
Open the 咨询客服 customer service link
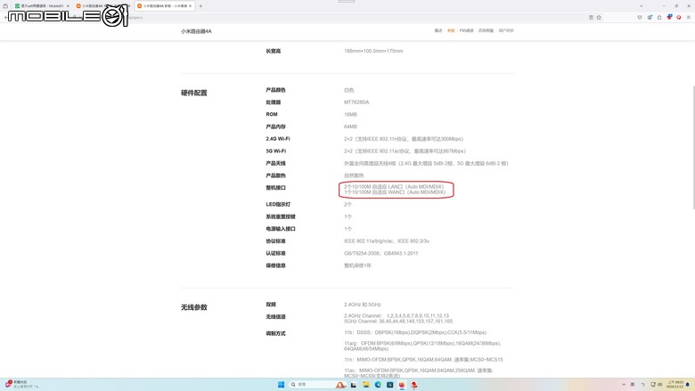point(487,30)
